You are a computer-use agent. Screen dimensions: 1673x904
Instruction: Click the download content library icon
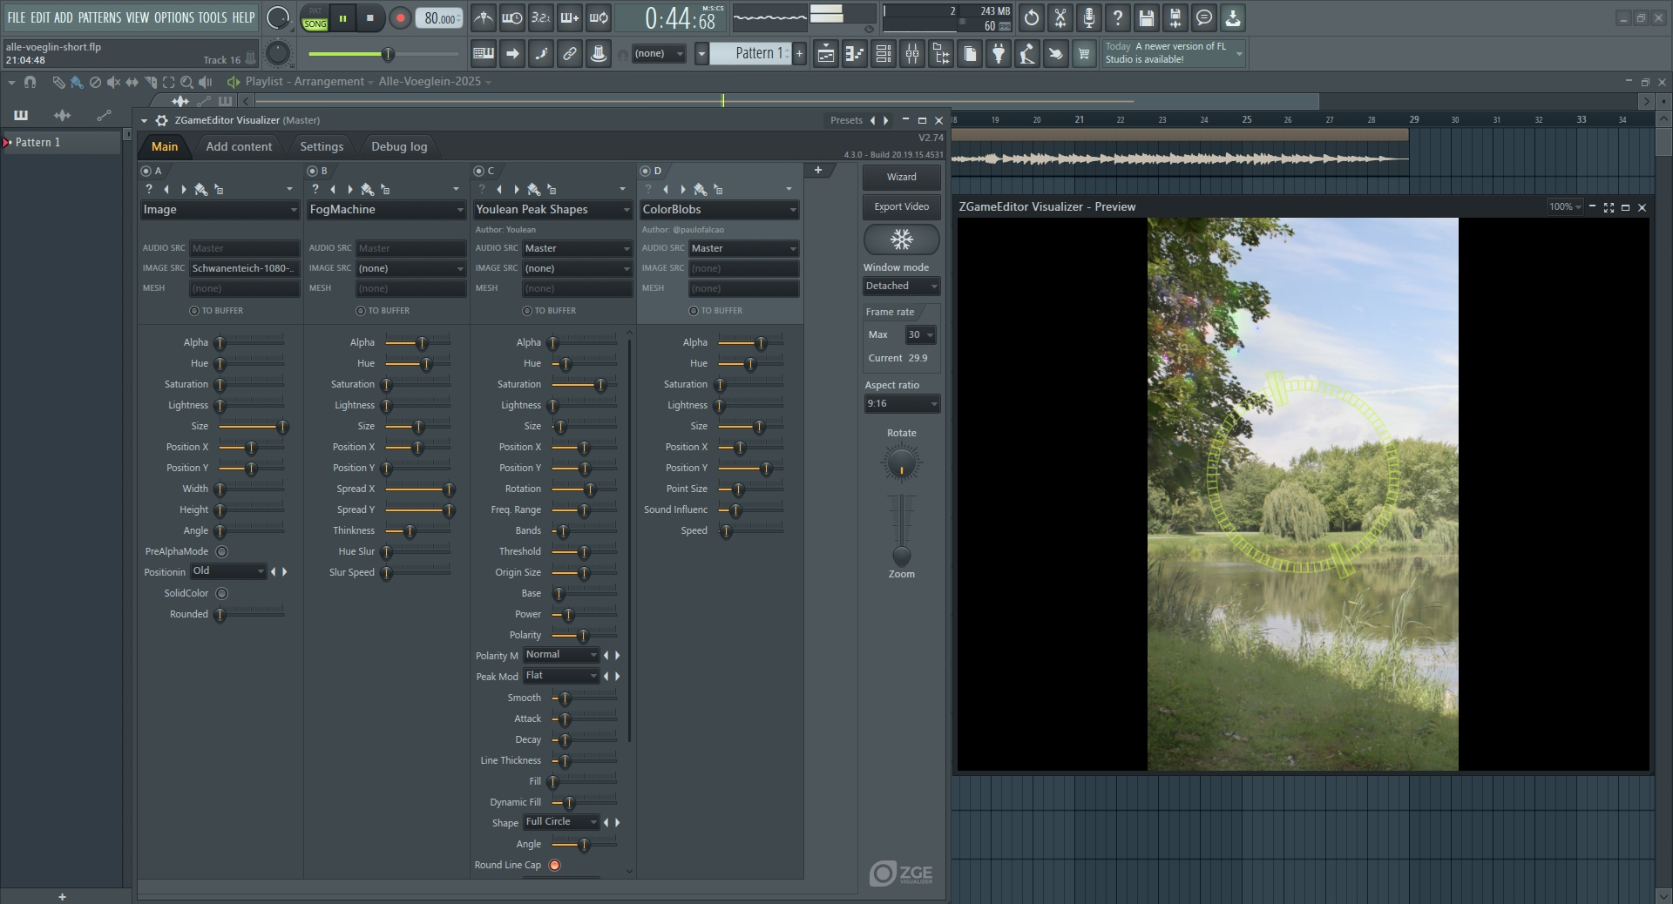[x=1233, y=17]
